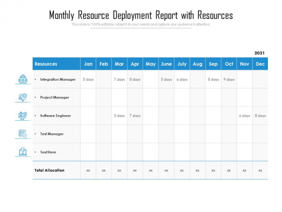Image resolution: width=282 pixels, height=212 pixels.
Task: Select the July column header
Action: coord(182,64)
